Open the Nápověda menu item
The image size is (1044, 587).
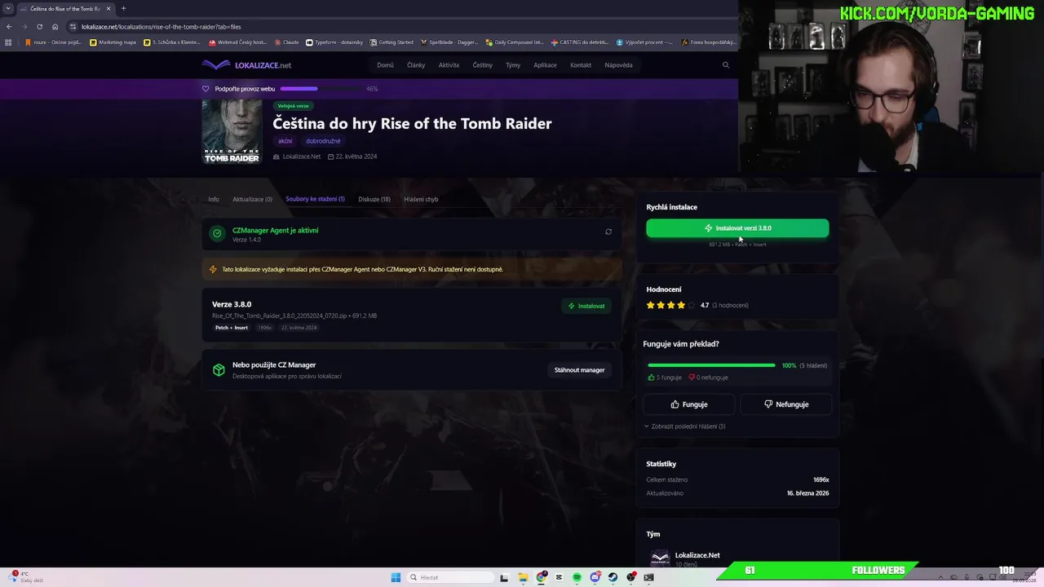coord(618,65)
